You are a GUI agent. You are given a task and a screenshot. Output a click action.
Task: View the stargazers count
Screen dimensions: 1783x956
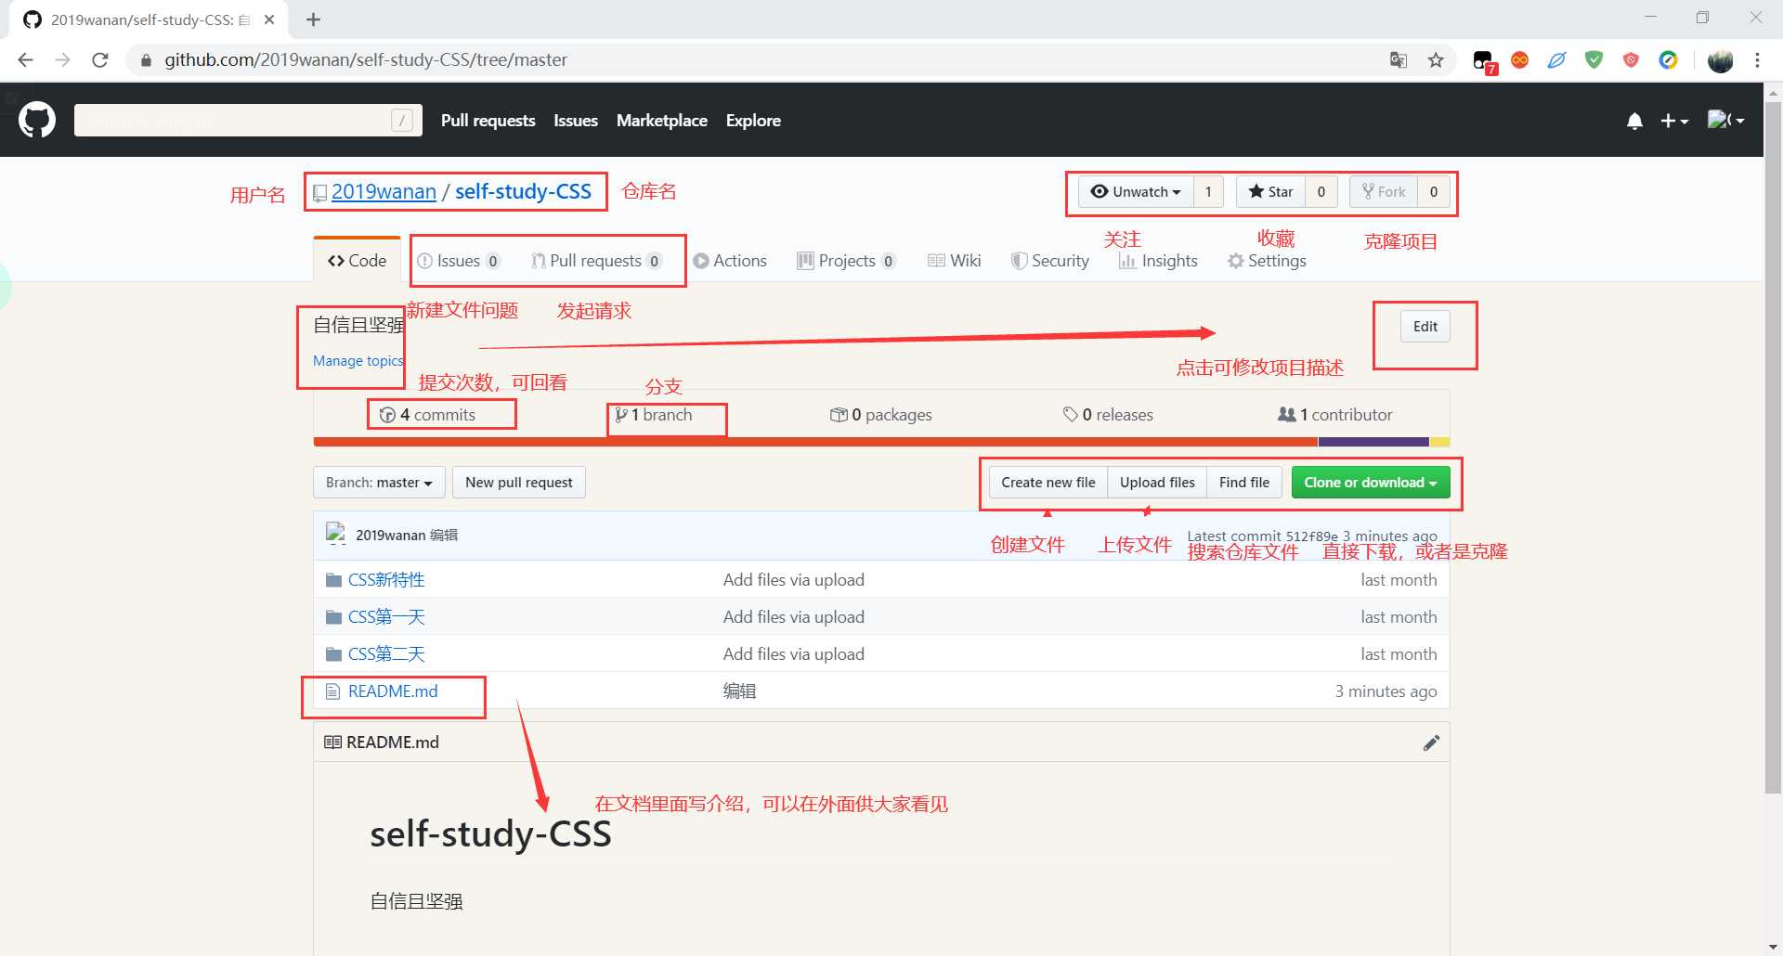pyautogui.click(x=1321, y=191)
